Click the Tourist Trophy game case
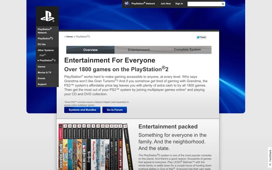The image size is (272, 170). coord(93,147)
